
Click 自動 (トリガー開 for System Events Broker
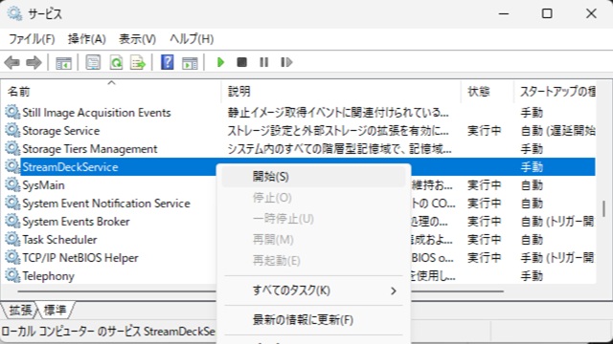pos(557,221)
